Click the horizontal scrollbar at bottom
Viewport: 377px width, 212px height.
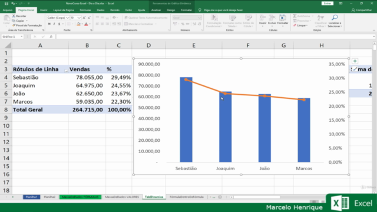[x=257, y=197]
